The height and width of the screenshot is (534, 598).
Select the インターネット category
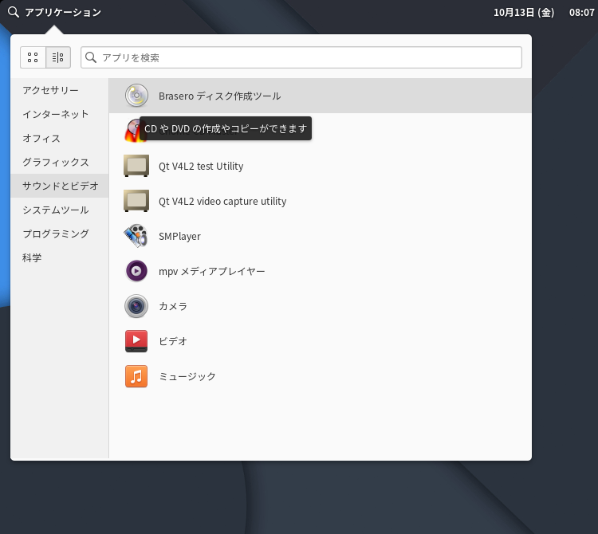[60, 114]
